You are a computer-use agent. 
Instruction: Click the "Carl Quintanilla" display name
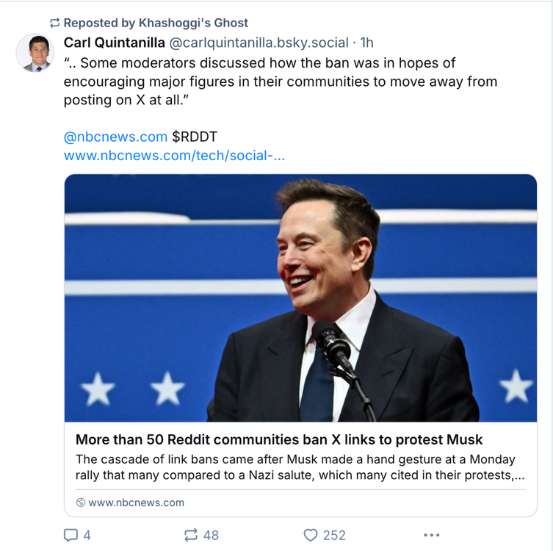tap(115, 43)
